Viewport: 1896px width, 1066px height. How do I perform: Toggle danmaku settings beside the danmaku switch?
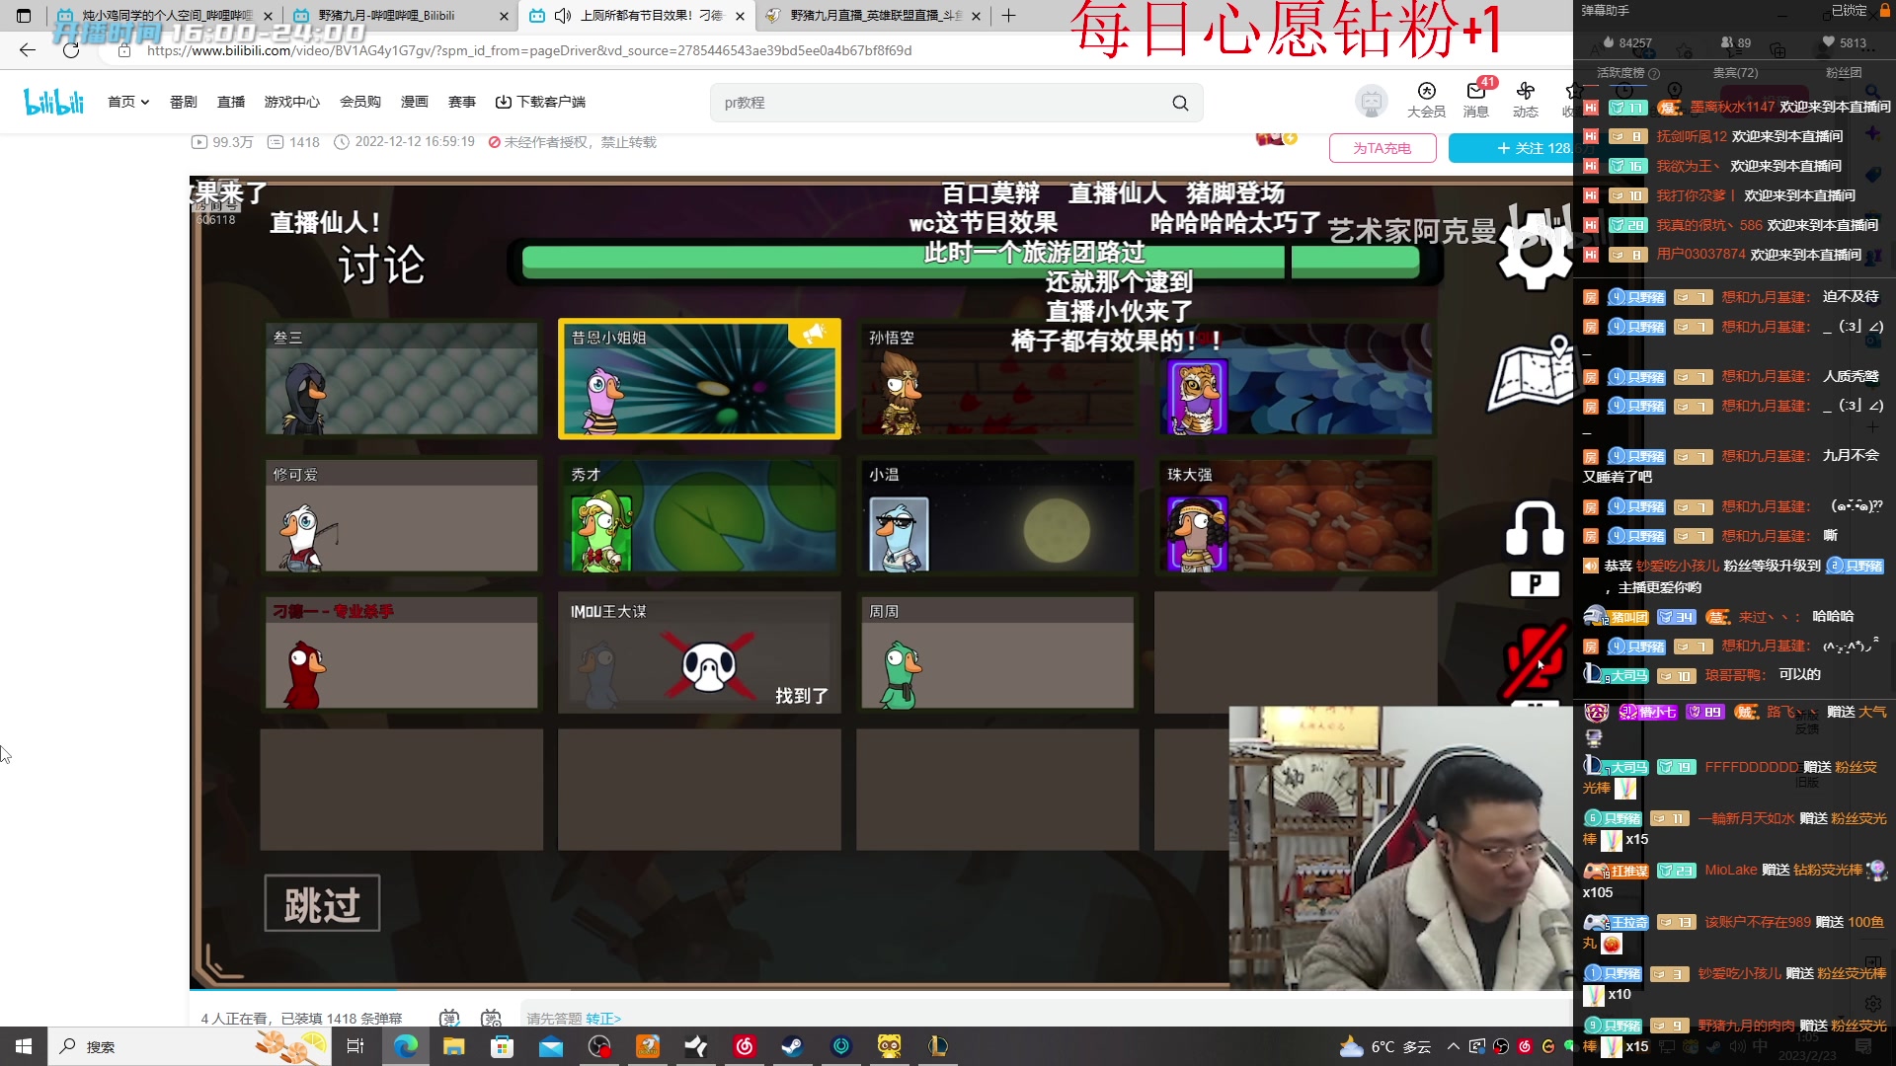[x=491, y=1018]
